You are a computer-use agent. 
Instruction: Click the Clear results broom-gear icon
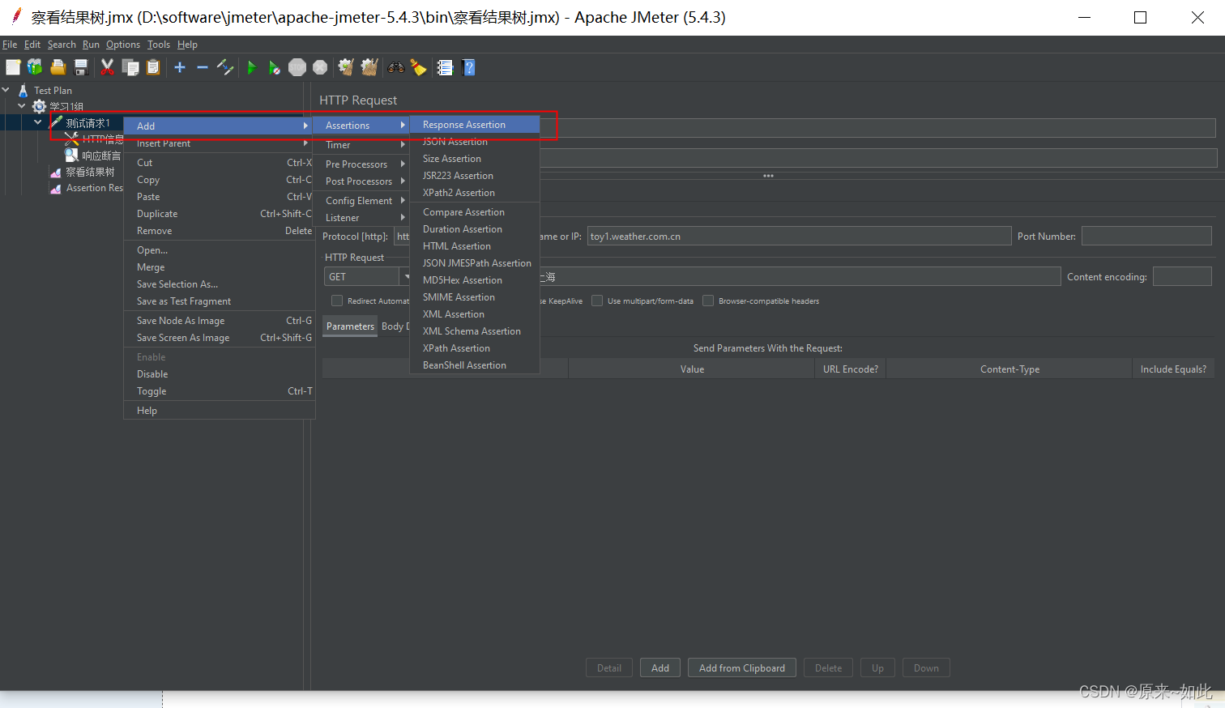click(x=346, y=67)
